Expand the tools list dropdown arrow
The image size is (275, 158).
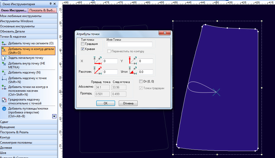[x=54, y=116]
